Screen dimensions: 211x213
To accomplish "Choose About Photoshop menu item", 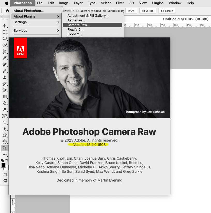I will coord(36,11).
